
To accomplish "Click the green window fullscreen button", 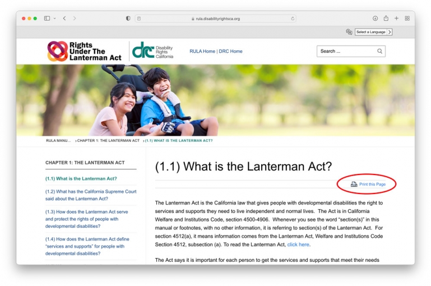I will pos(35,19).
